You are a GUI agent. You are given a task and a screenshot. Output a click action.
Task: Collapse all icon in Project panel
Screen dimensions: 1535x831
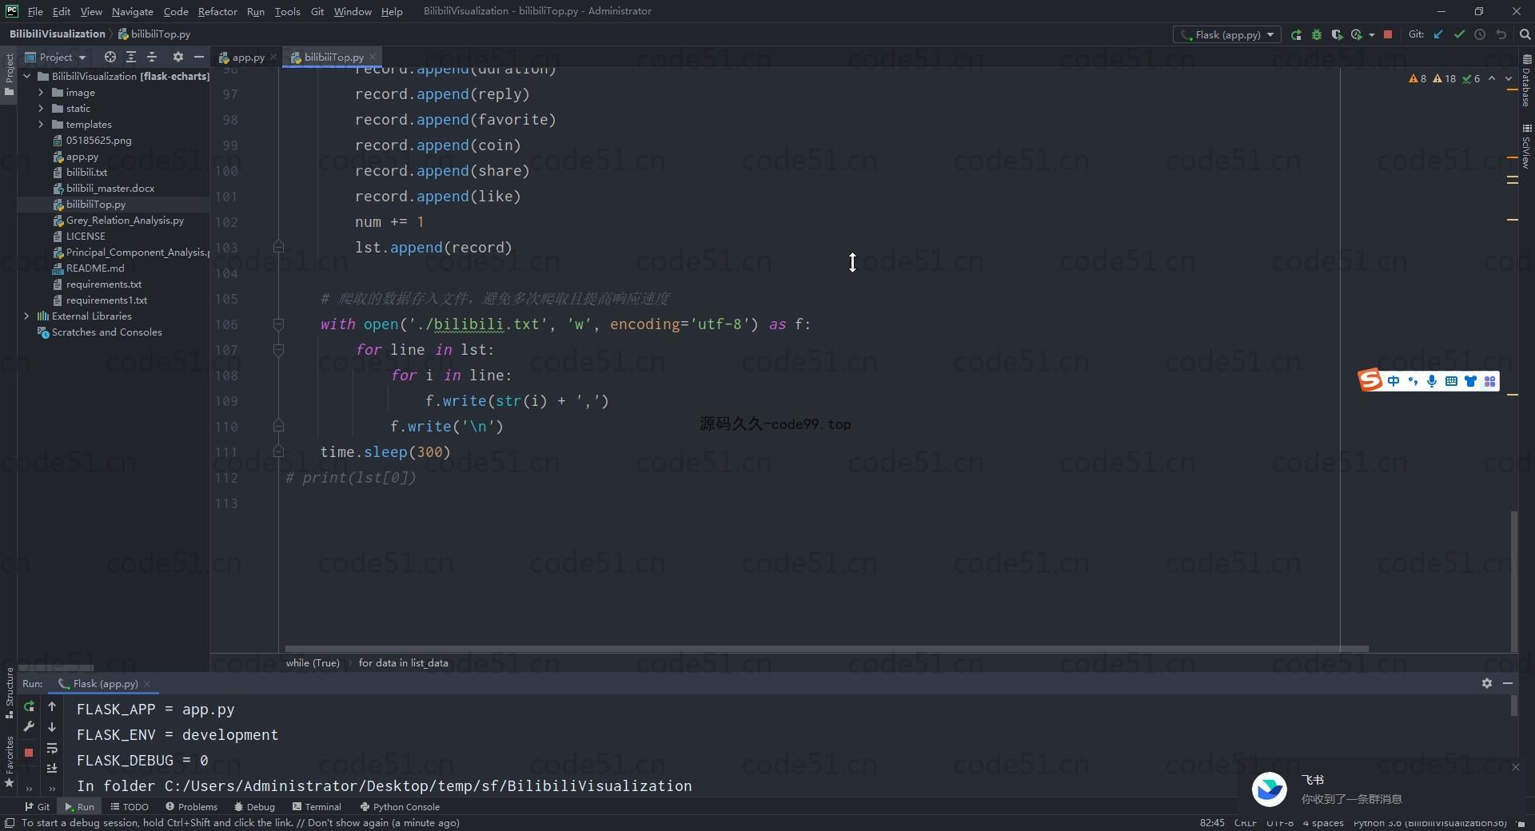click(152, 57)
